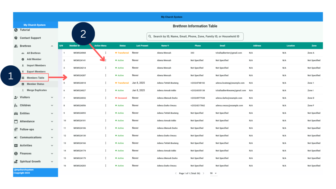Screen dimensions: 336x189
Task: Click the Add Member plus icon
Action: (23, 59)
